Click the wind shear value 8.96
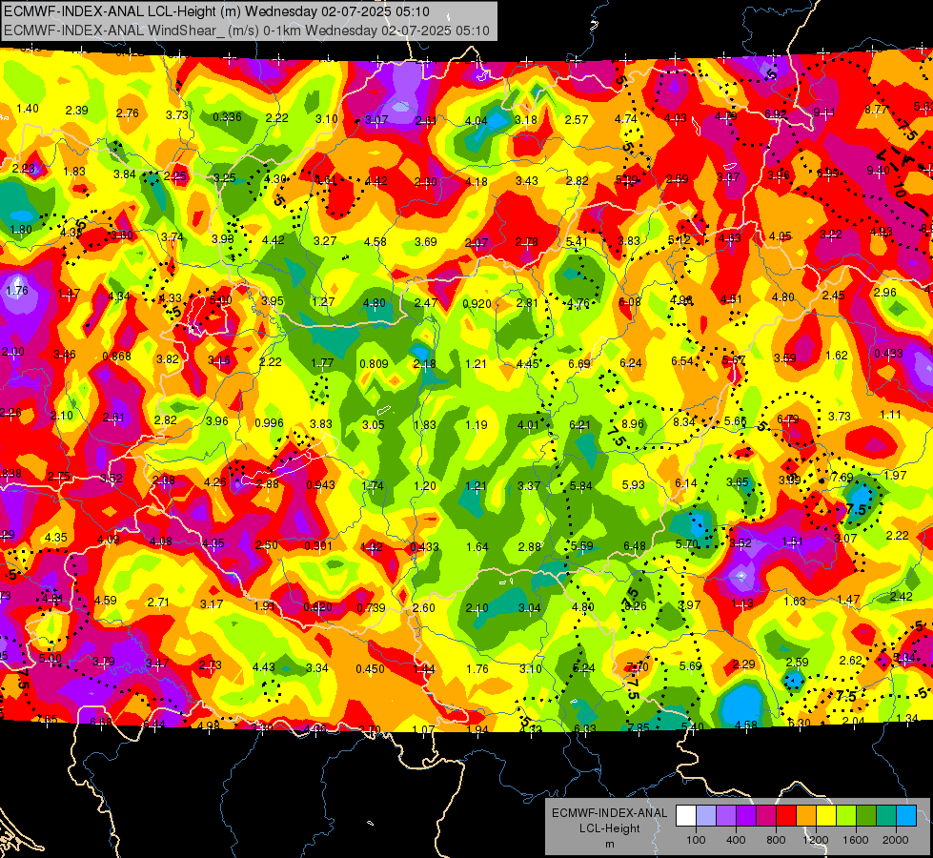The image size is (933, 858). tap(633, 424)
